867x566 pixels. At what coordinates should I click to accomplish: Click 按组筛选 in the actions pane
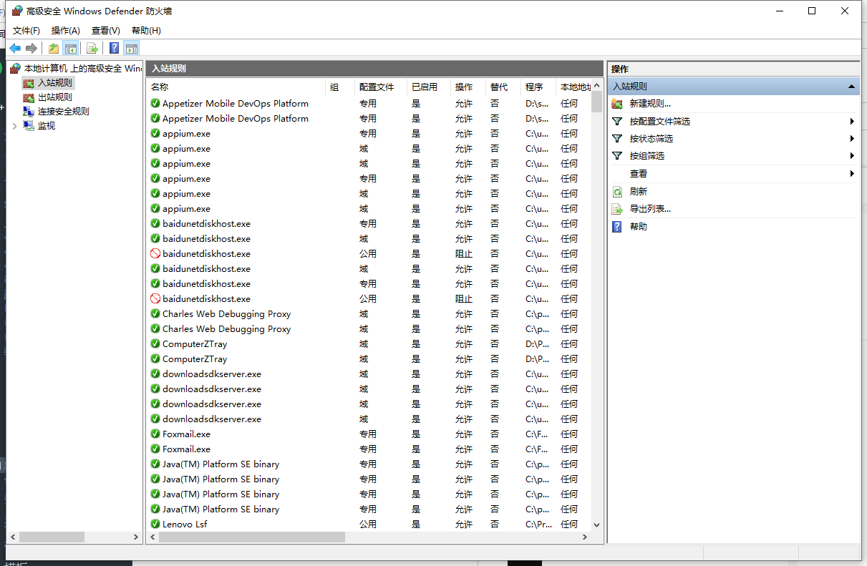647,156
